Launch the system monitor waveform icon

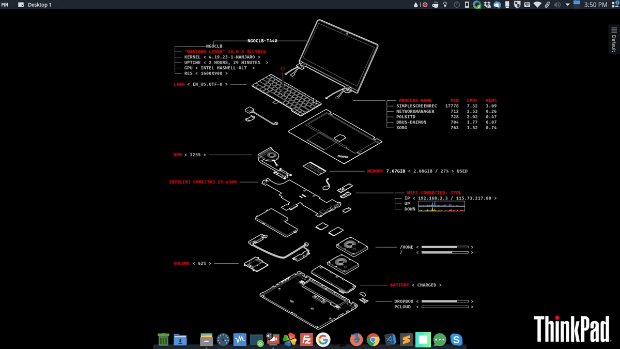[x=240, y=339]
